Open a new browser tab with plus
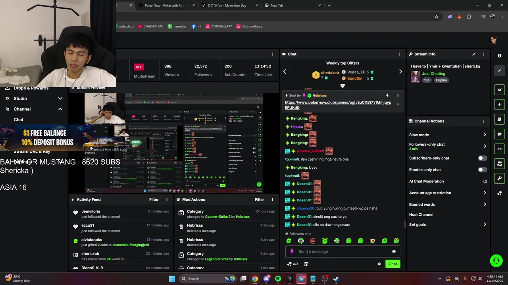Image resolution: width=508 pixels, height=285 pixels. (x=329, y=6)
